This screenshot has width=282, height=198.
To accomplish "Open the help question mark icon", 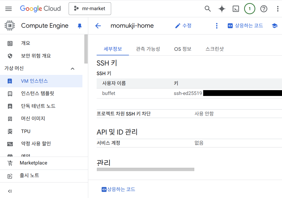I will (264, 9).
